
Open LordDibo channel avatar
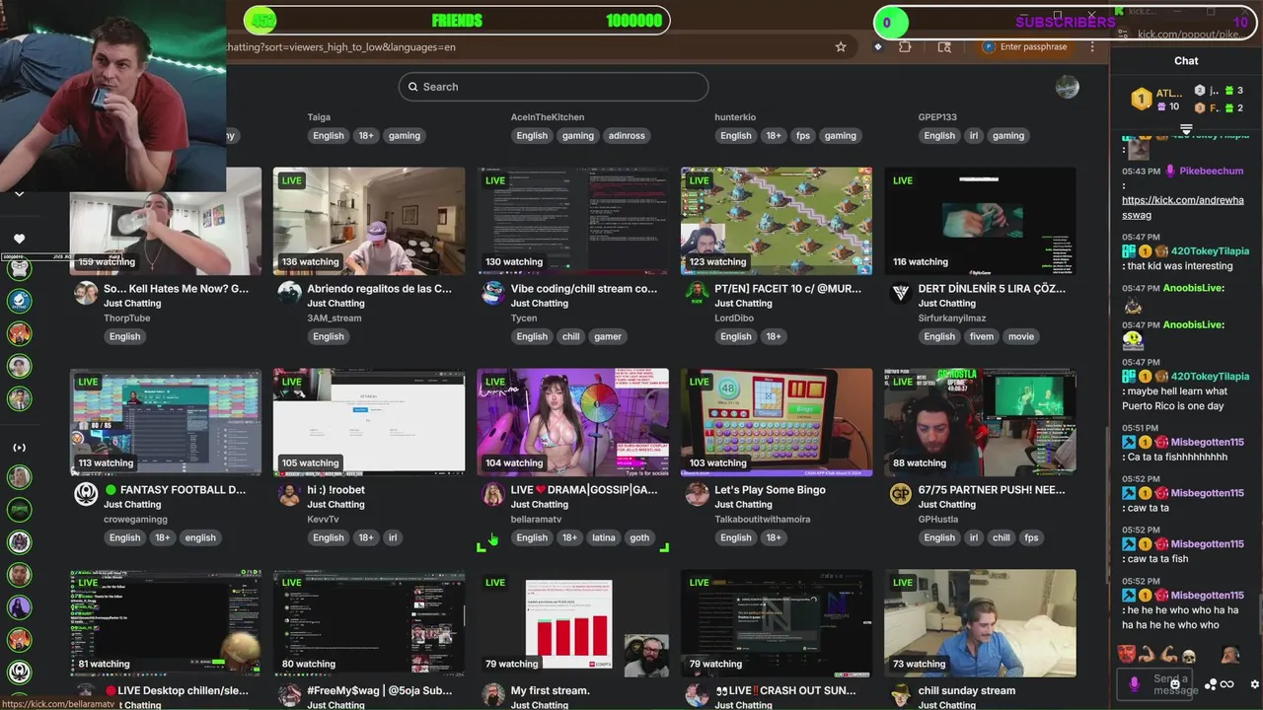(697, 291)
